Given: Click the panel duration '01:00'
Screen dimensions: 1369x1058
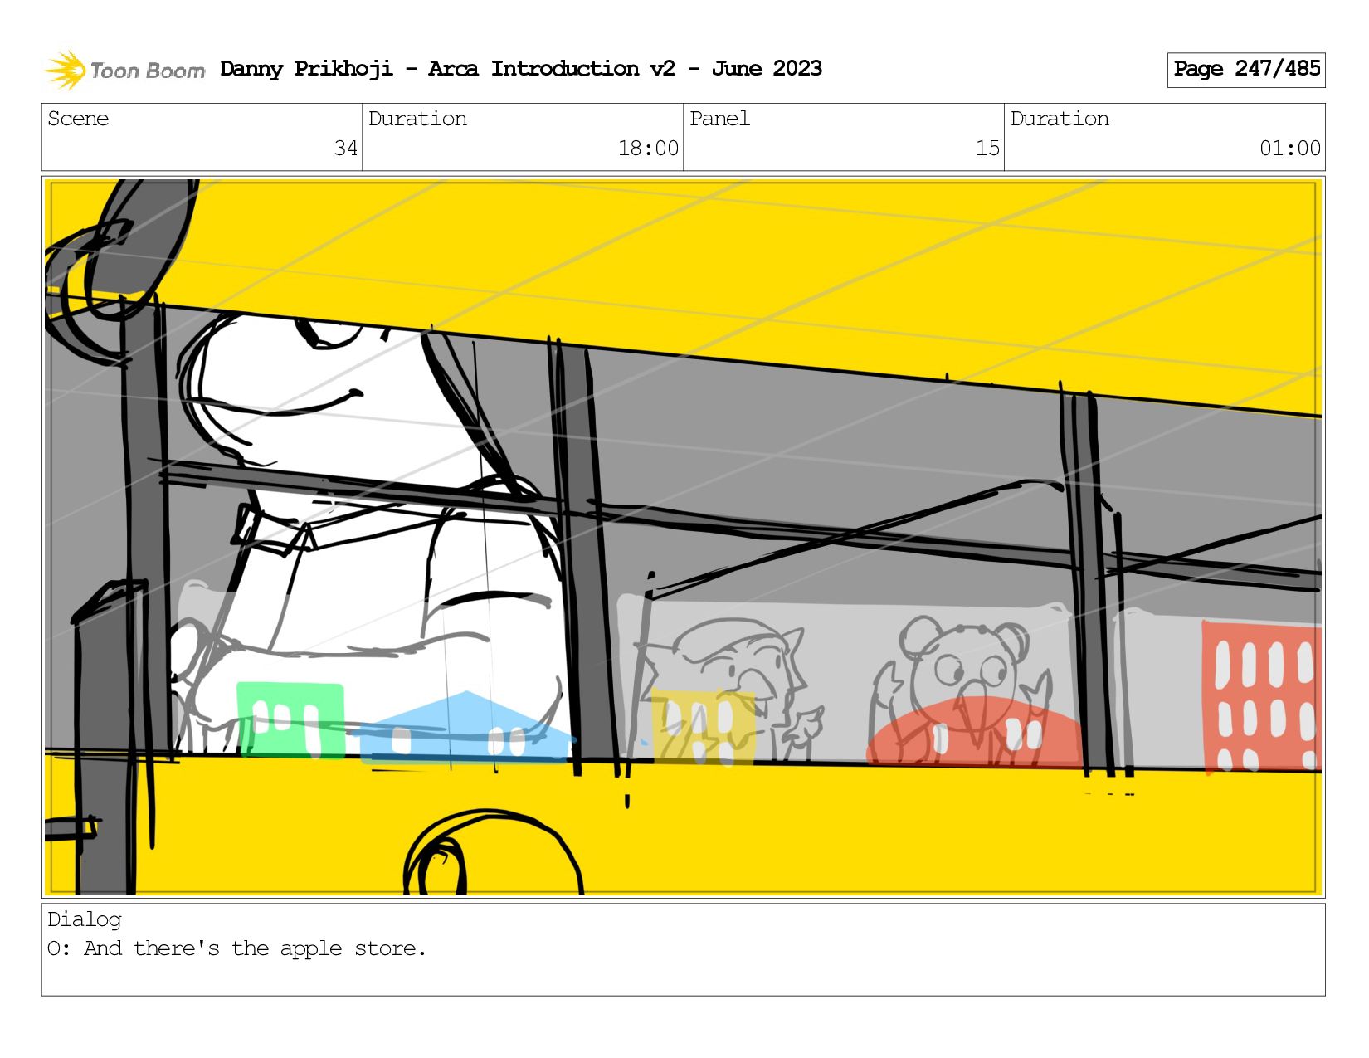Looking at the screenshot, I should [x=1290, y=149].
